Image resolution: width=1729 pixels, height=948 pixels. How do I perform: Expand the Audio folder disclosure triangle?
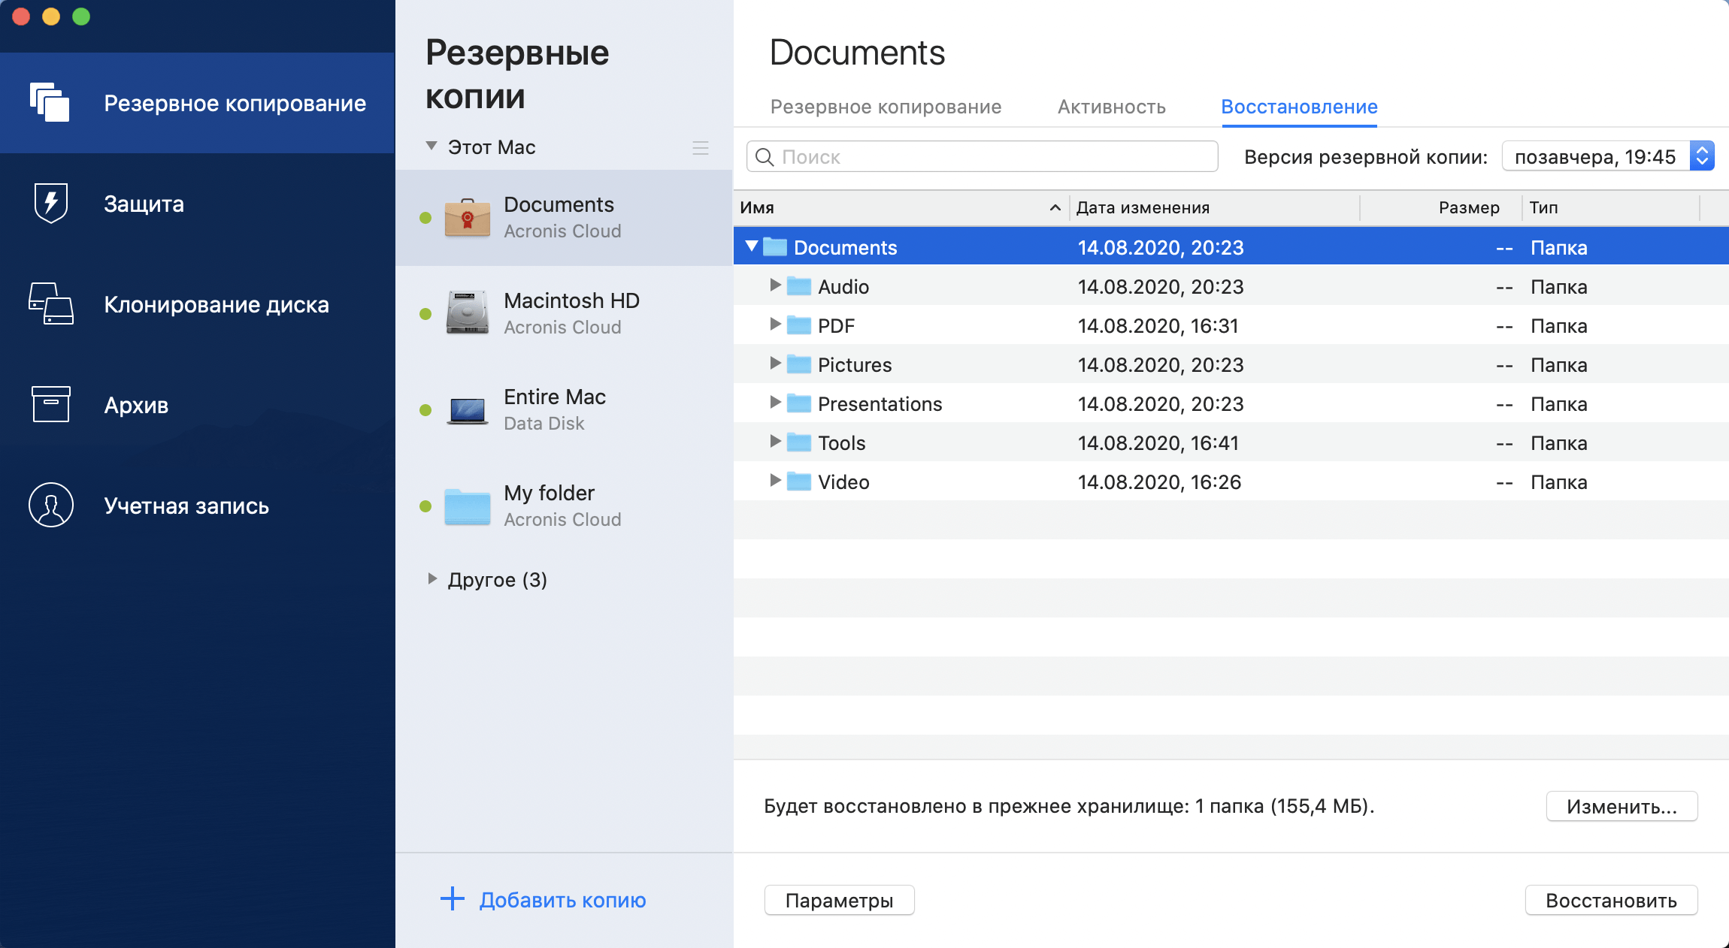click(x=775, y=286)
